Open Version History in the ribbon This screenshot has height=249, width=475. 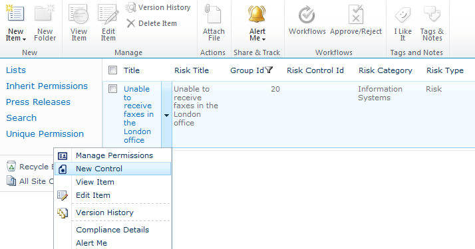click(x=158, y=7)
